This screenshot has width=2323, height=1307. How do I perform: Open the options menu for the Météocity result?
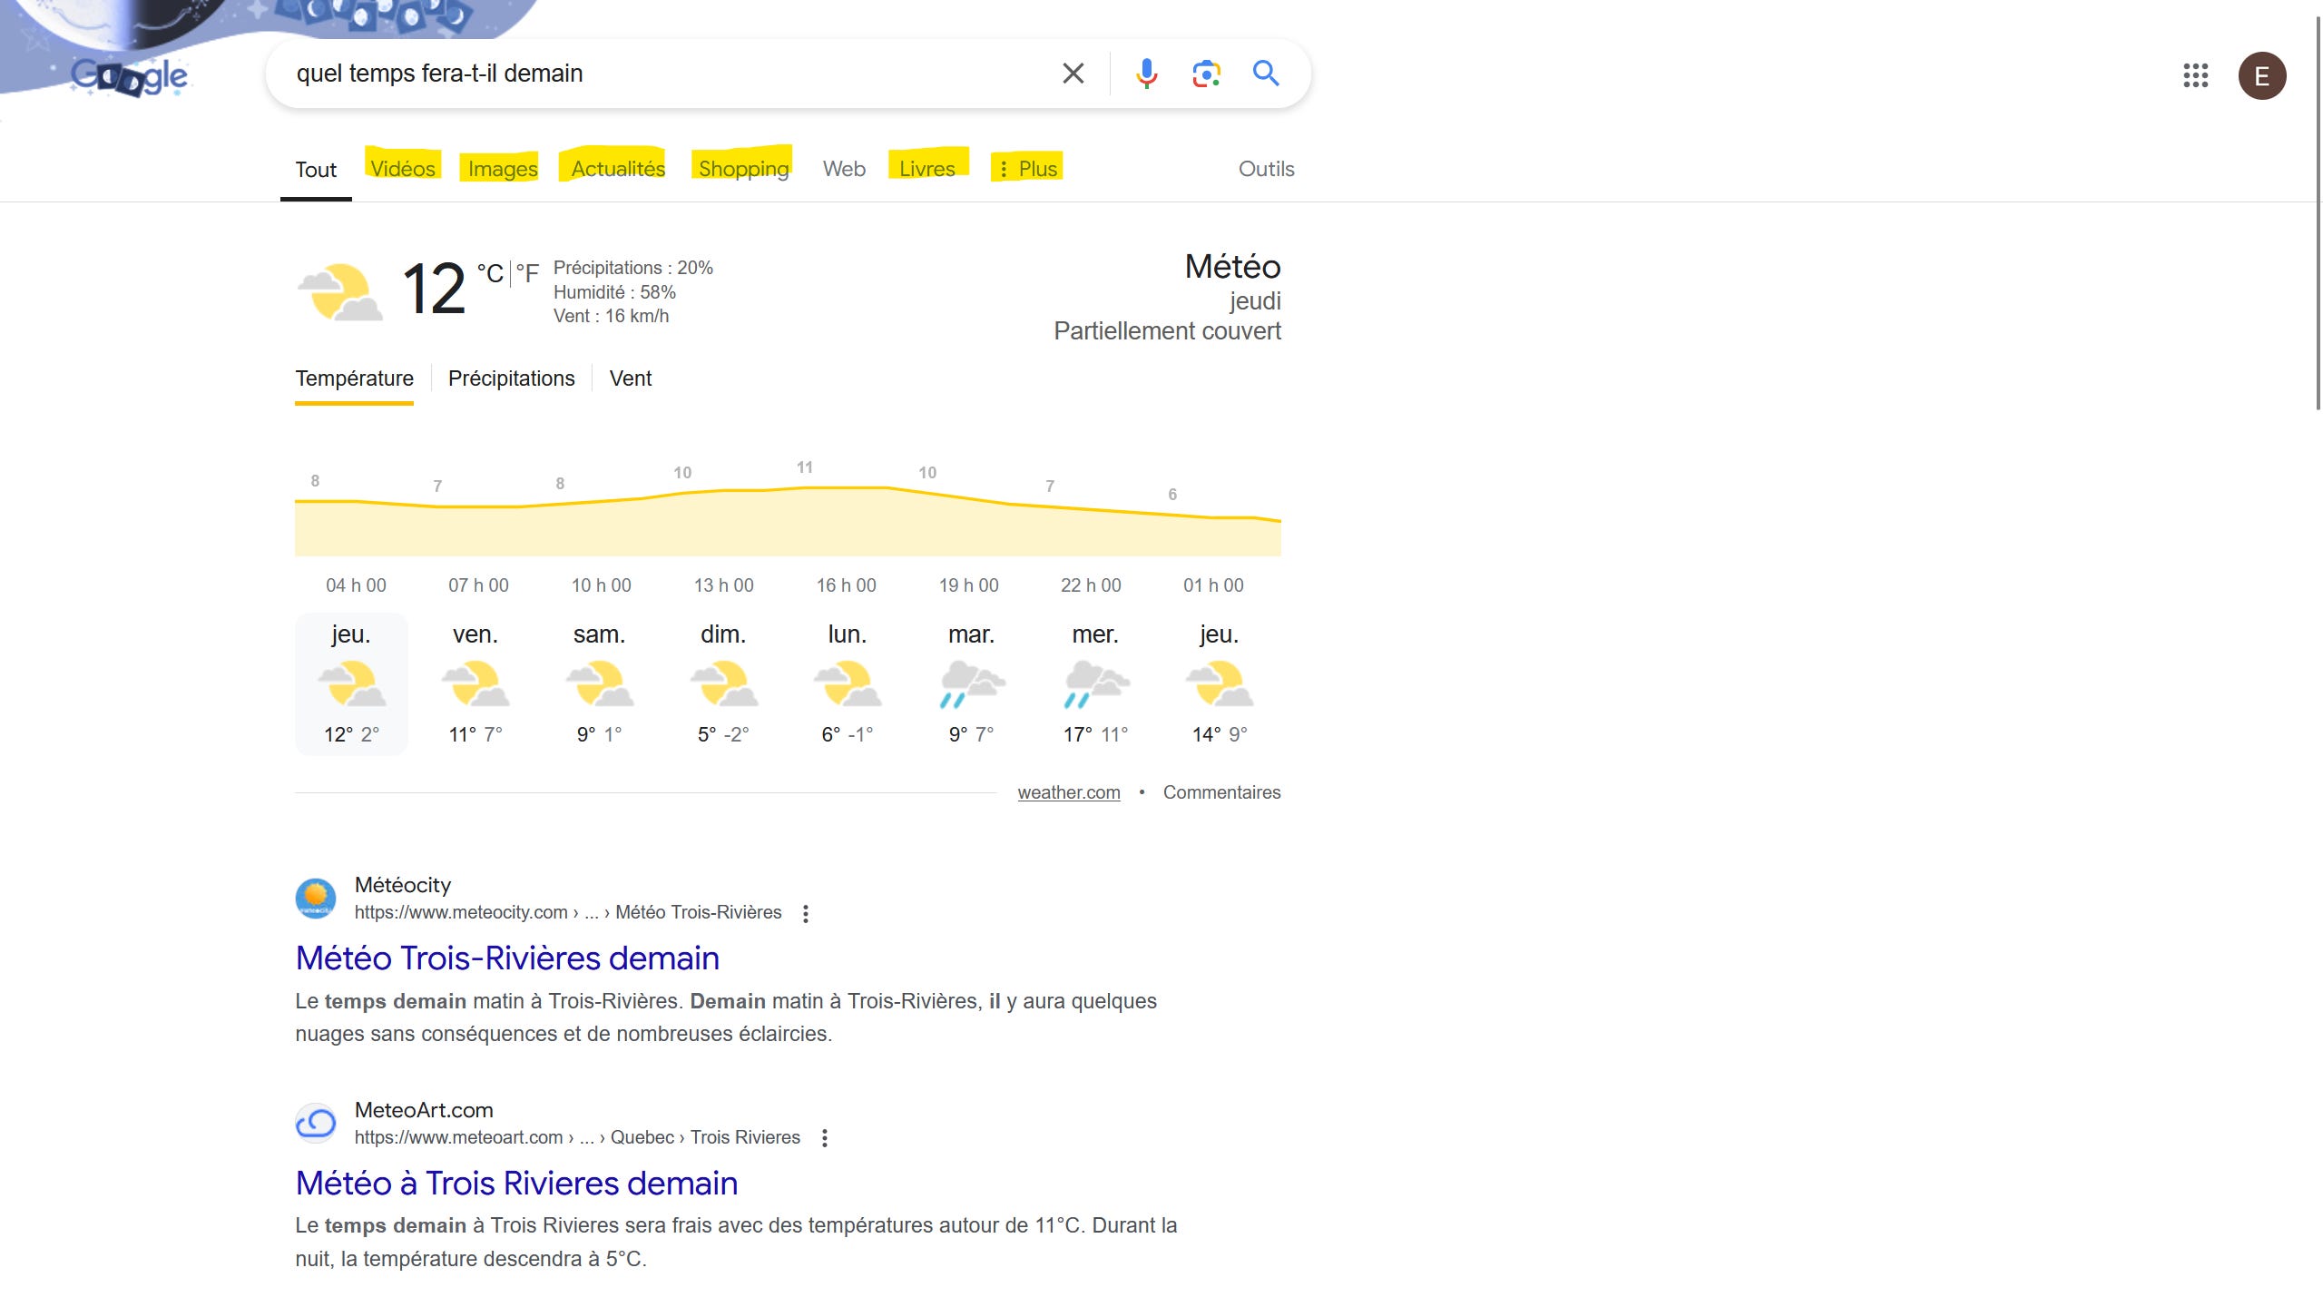coord(806,914)
